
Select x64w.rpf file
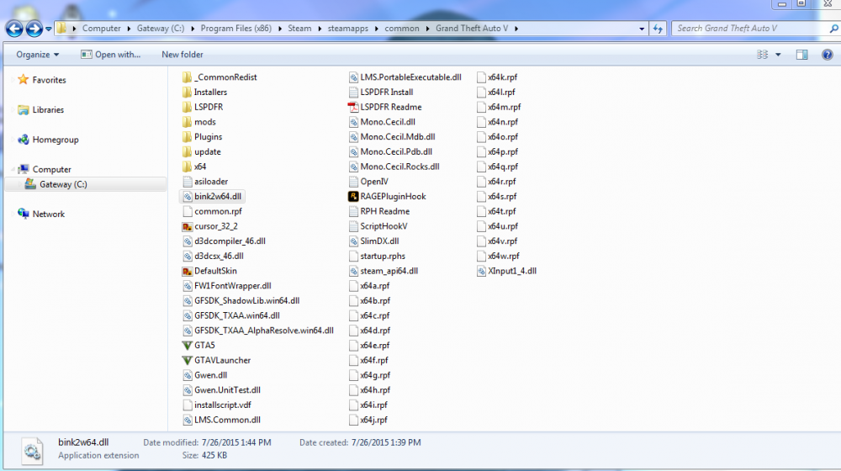coord(498,257)
